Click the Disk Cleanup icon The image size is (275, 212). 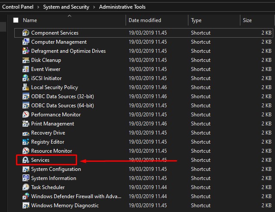(x=26, y=60)
